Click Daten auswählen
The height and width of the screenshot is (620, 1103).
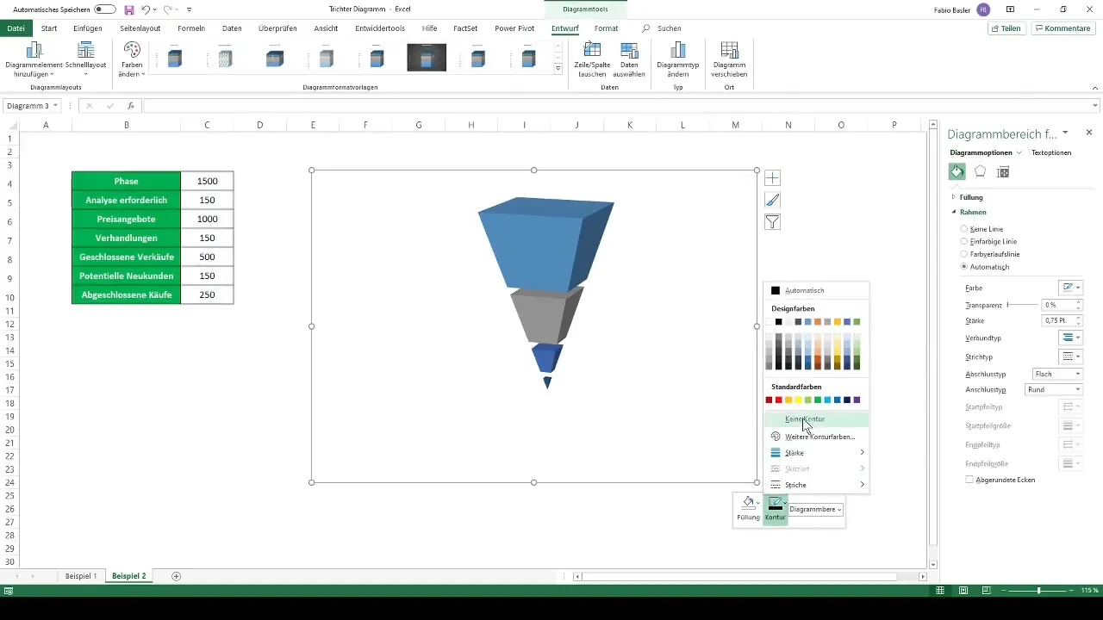pyautogui.click(x=629, y=60)
